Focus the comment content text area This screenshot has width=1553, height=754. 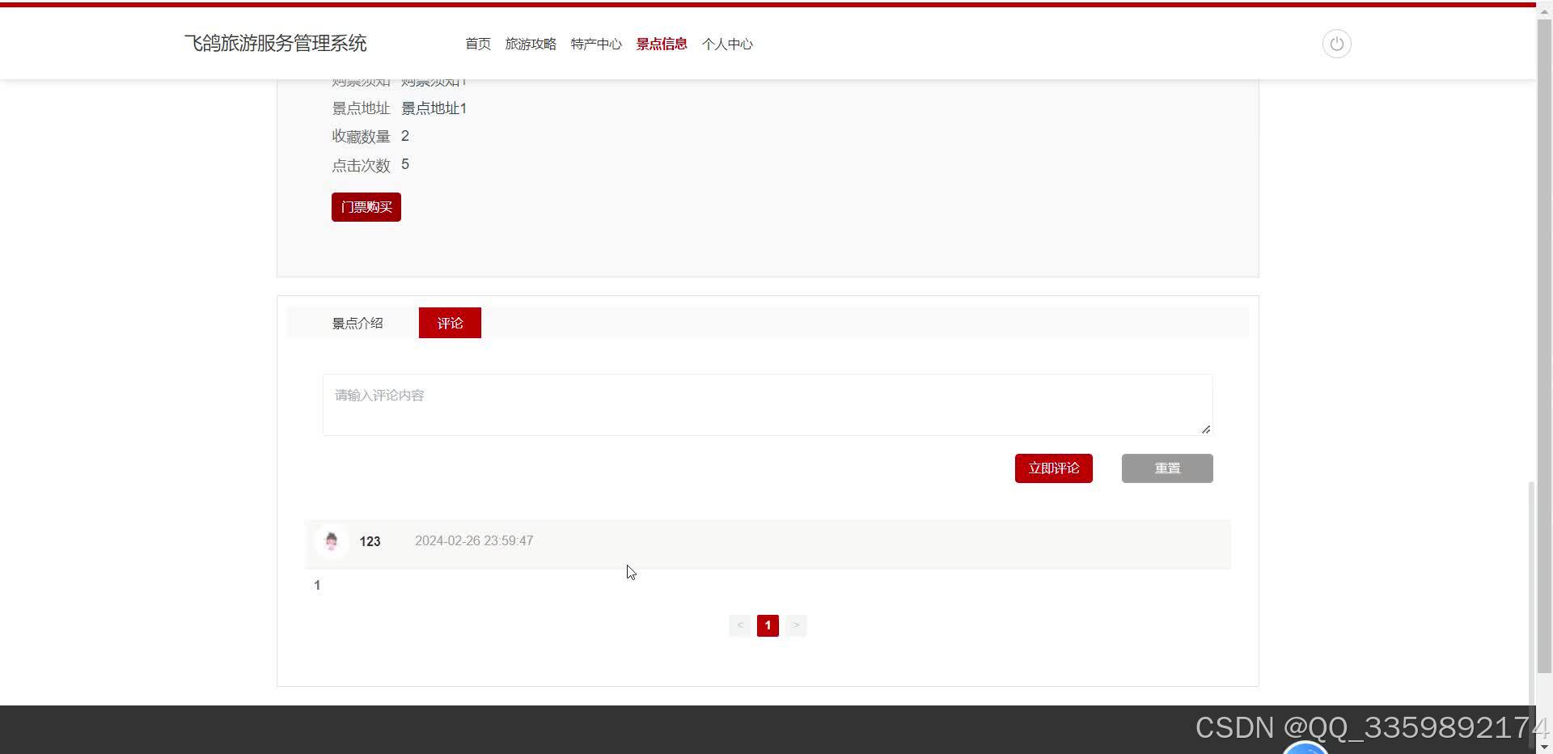pos(768,405)
